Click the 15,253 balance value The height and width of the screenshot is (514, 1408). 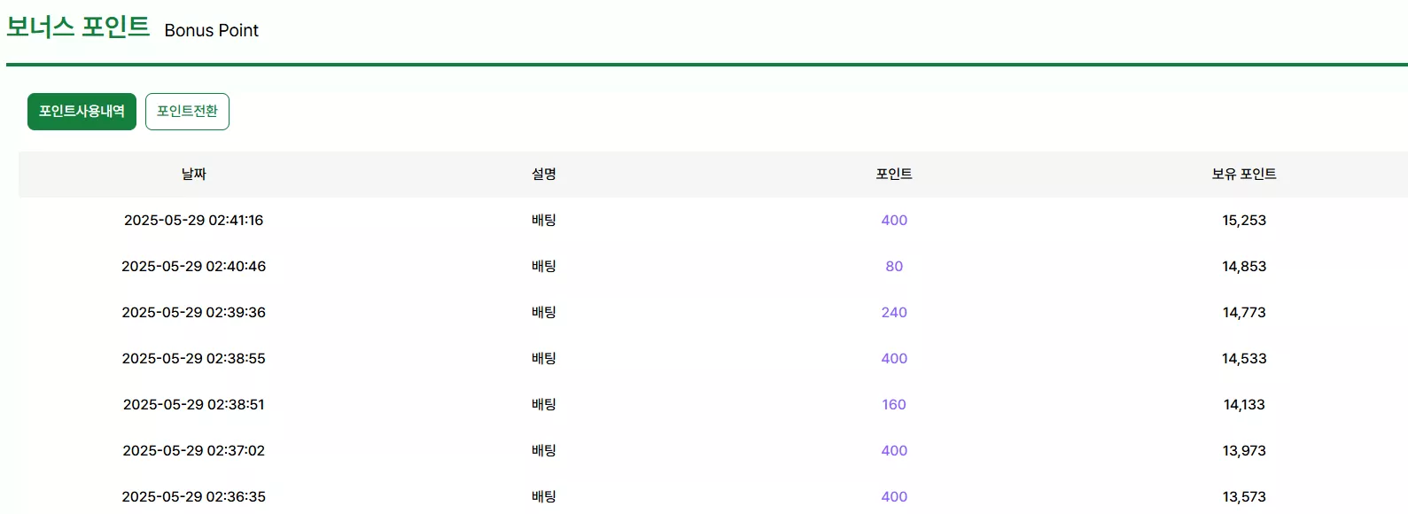click(x=1244, y=221)
